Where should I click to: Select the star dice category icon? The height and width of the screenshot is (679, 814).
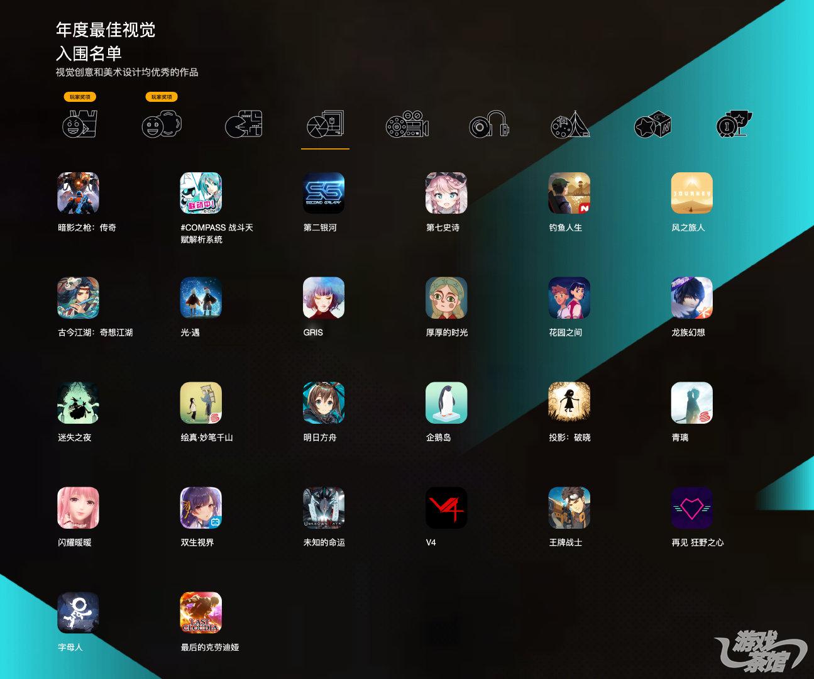[652, 124]
